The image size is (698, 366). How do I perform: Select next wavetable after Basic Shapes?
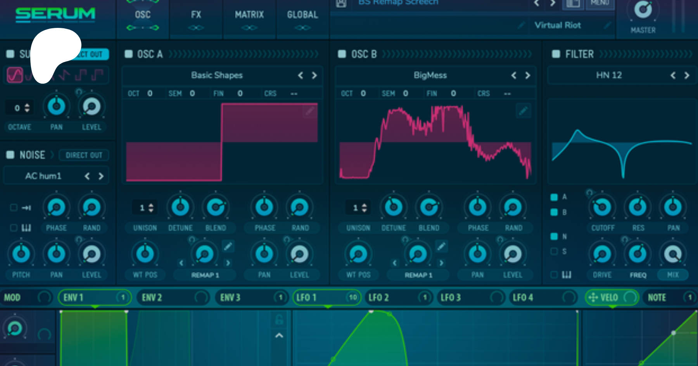pyautogui.click(x=314, y=75)
